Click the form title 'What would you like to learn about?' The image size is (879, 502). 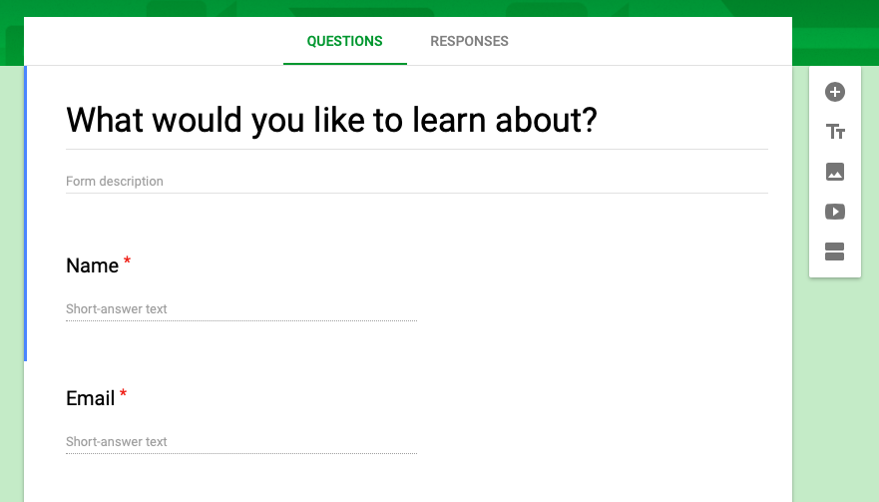click(x=332, y=120)
